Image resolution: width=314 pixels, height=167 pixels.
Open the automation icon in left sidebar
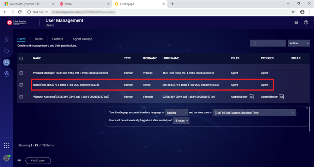click(6, 74)
